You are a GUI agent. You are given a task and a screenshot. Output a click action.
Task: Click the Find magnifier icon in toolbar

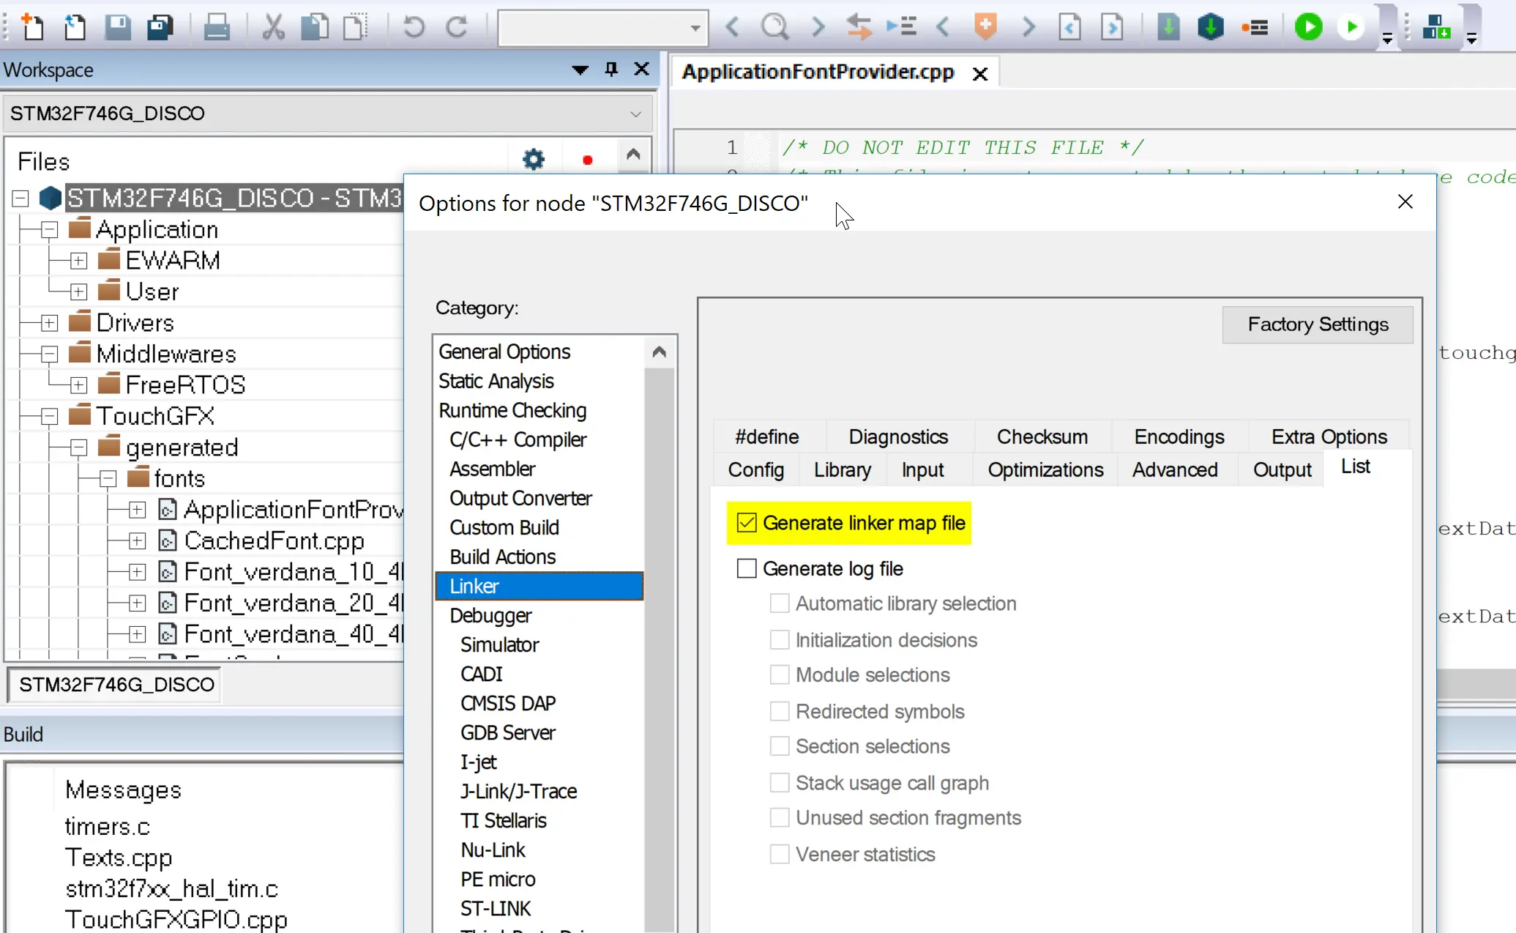click(774, 28)
